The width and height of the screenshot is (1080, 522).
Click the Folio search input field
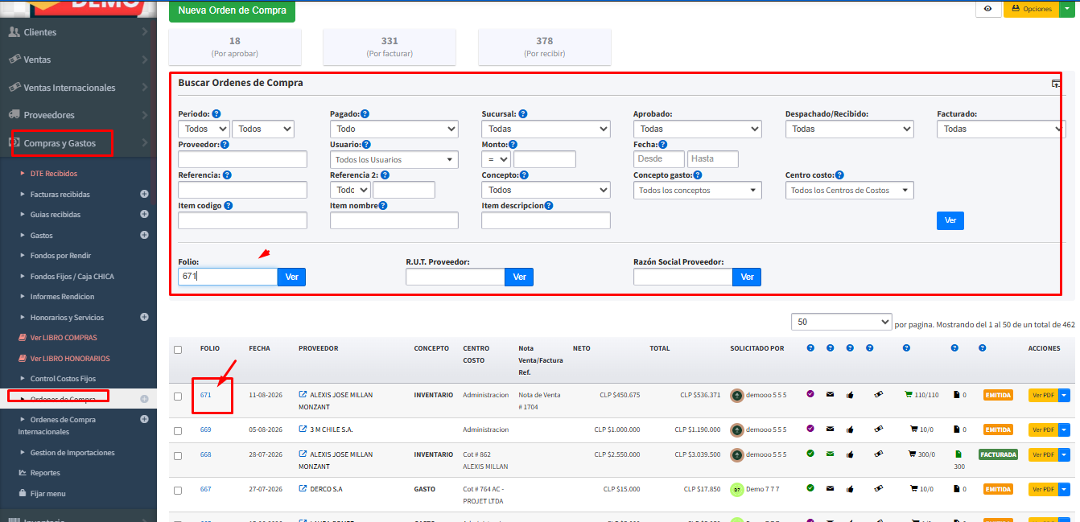click(x=228, y=277)
